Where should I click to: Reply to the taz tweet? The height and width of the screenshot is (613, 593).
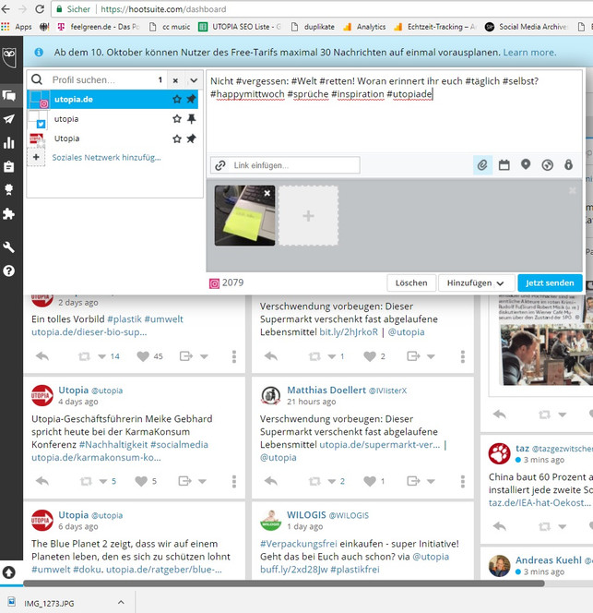click(500, 526)
